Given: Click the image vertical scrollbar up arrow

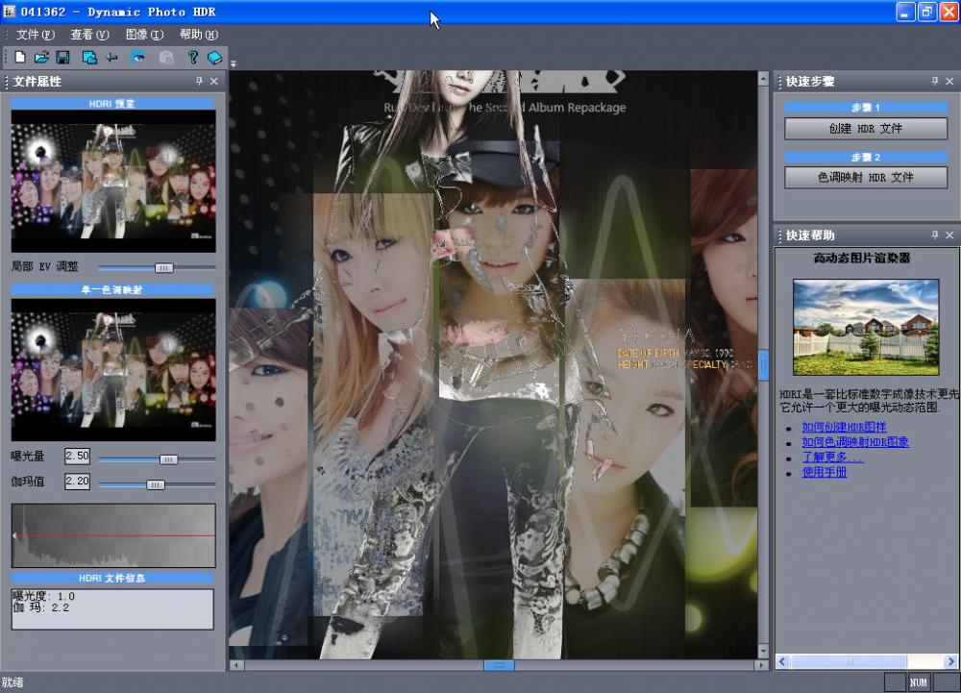Looking at the screenshot, I should click(763, 79).
